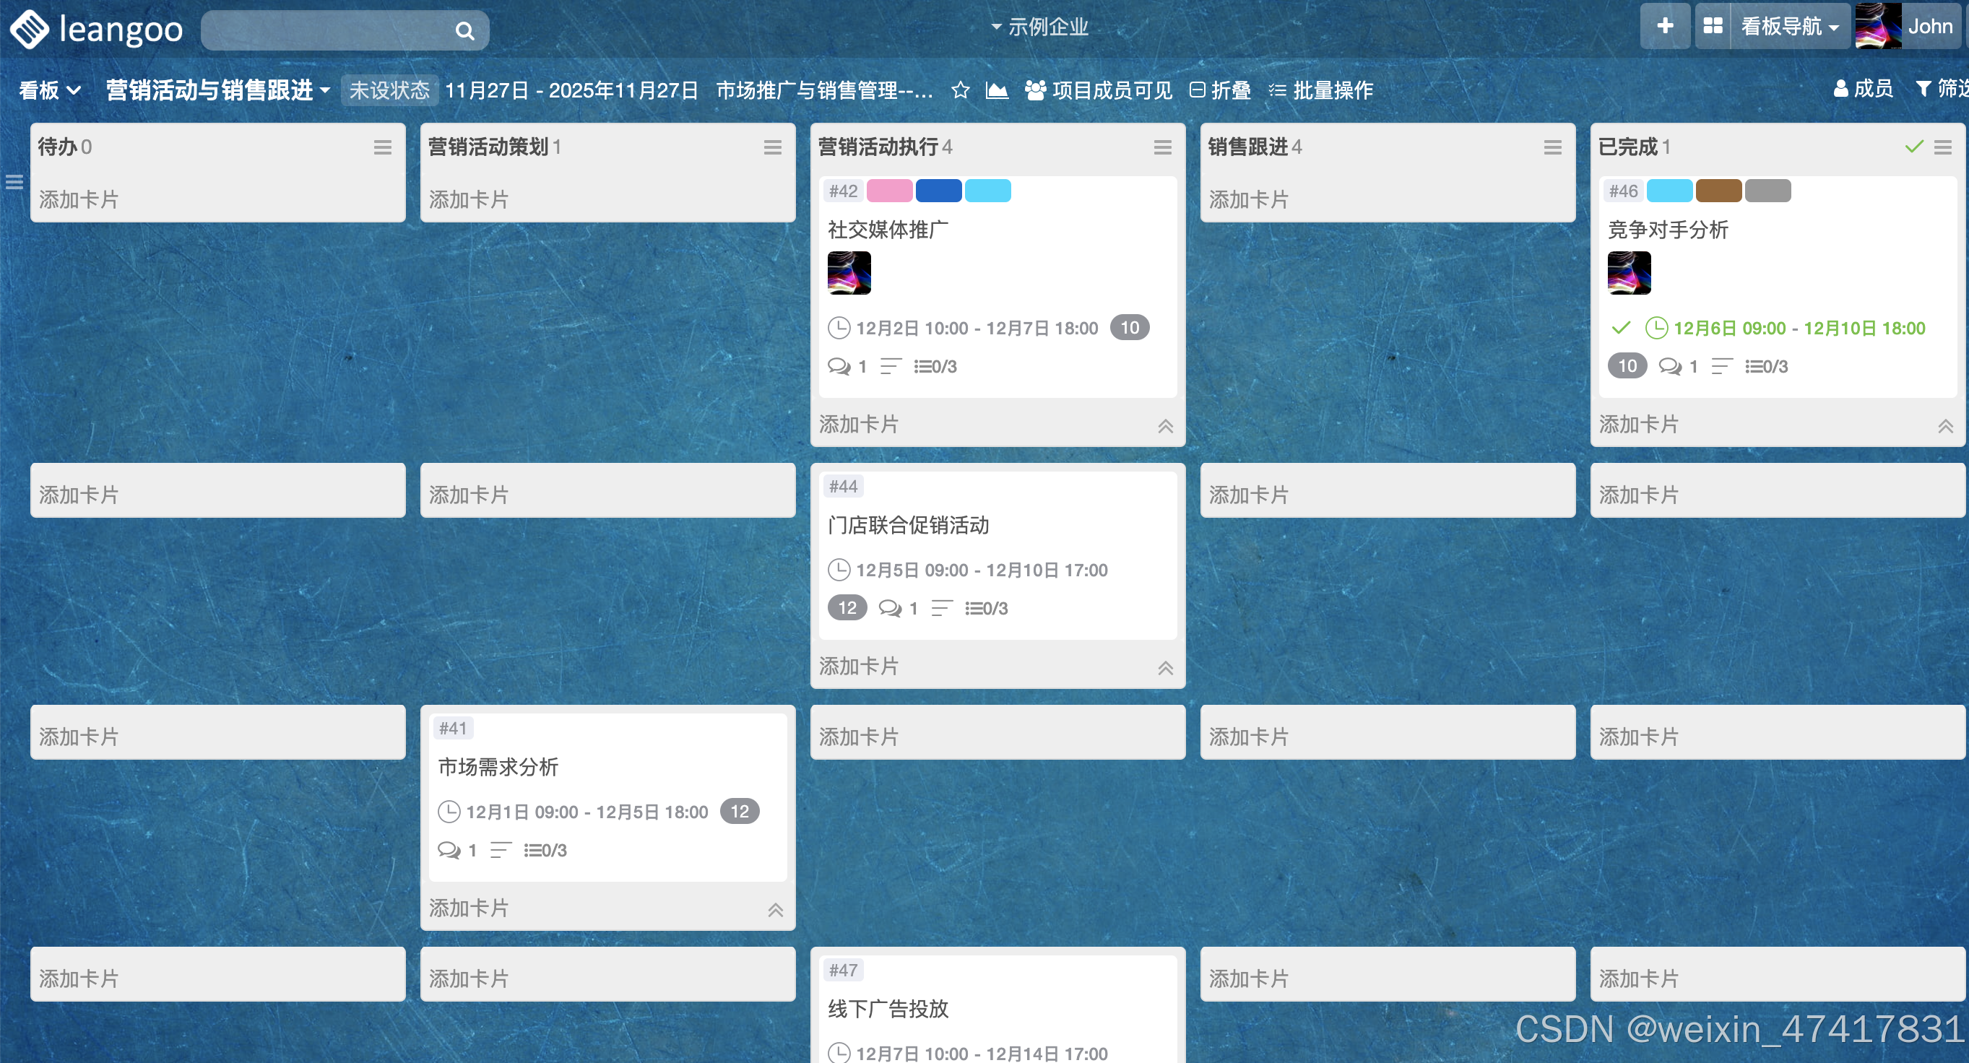Expand the 看板 view dropdown
Viewport: 1969px width, 1063px height.
point(50,91)
